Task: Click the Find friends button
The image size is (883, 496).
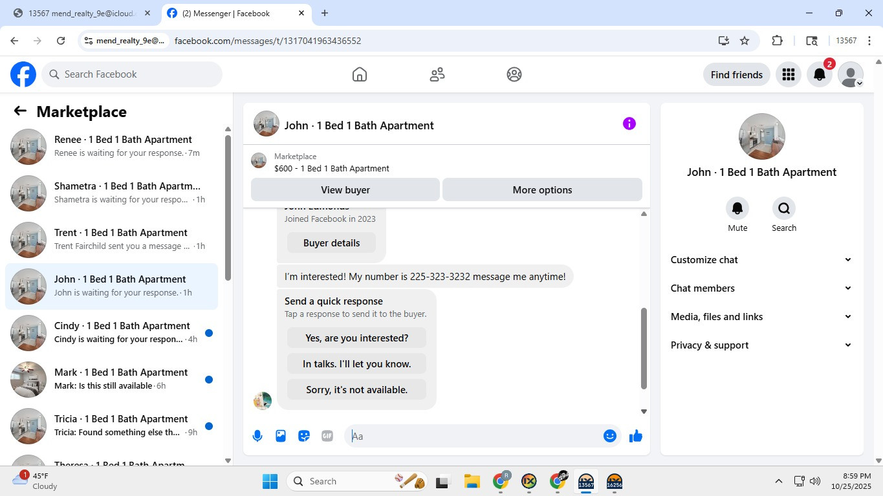Action: pos(737,74)
